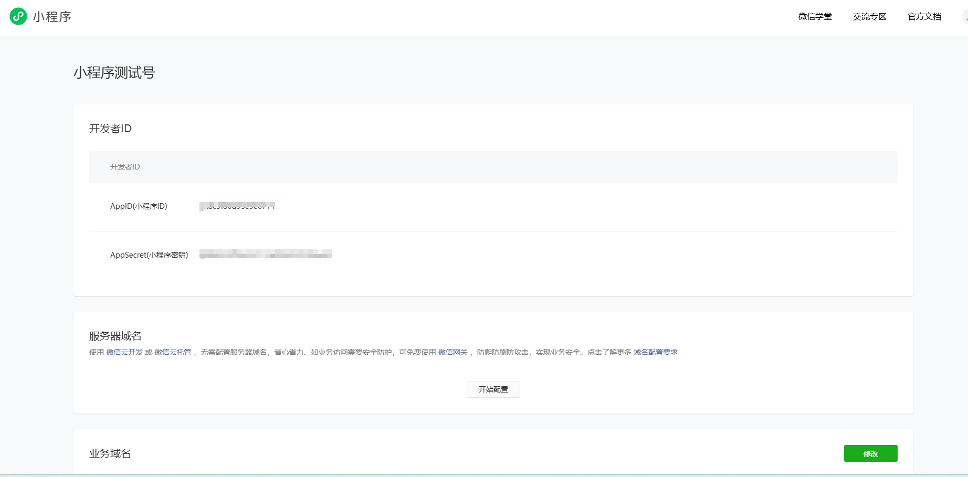Viewport: 968px width, 477px height.
Task: Open the 域名配置要求 link
Action: (656, 352)
